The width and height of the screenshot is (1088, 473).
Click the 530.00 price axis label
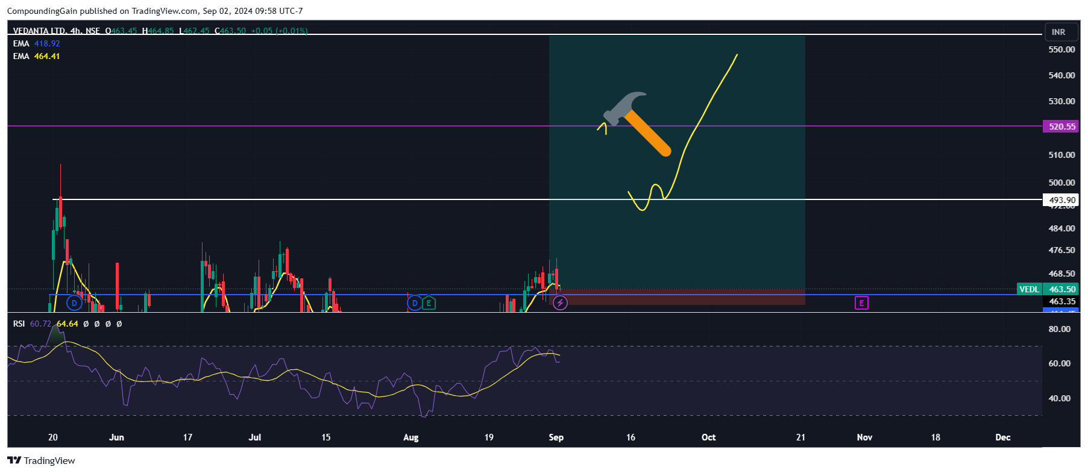pyautogui.click(x=1061, y=101)
